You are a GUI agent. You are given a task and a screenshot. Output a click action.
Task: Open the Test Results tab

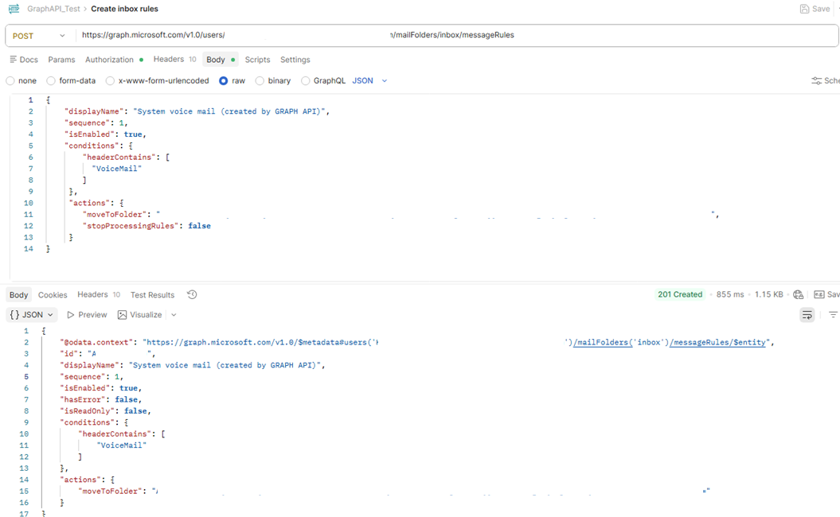153,295
